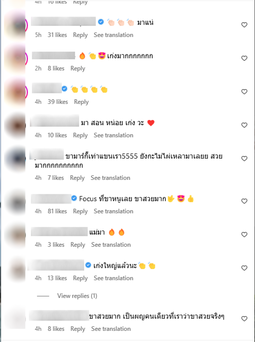
Task: Like the มา สอน หน่อย เก่ง วะ comment
Action: coord(244,125)
